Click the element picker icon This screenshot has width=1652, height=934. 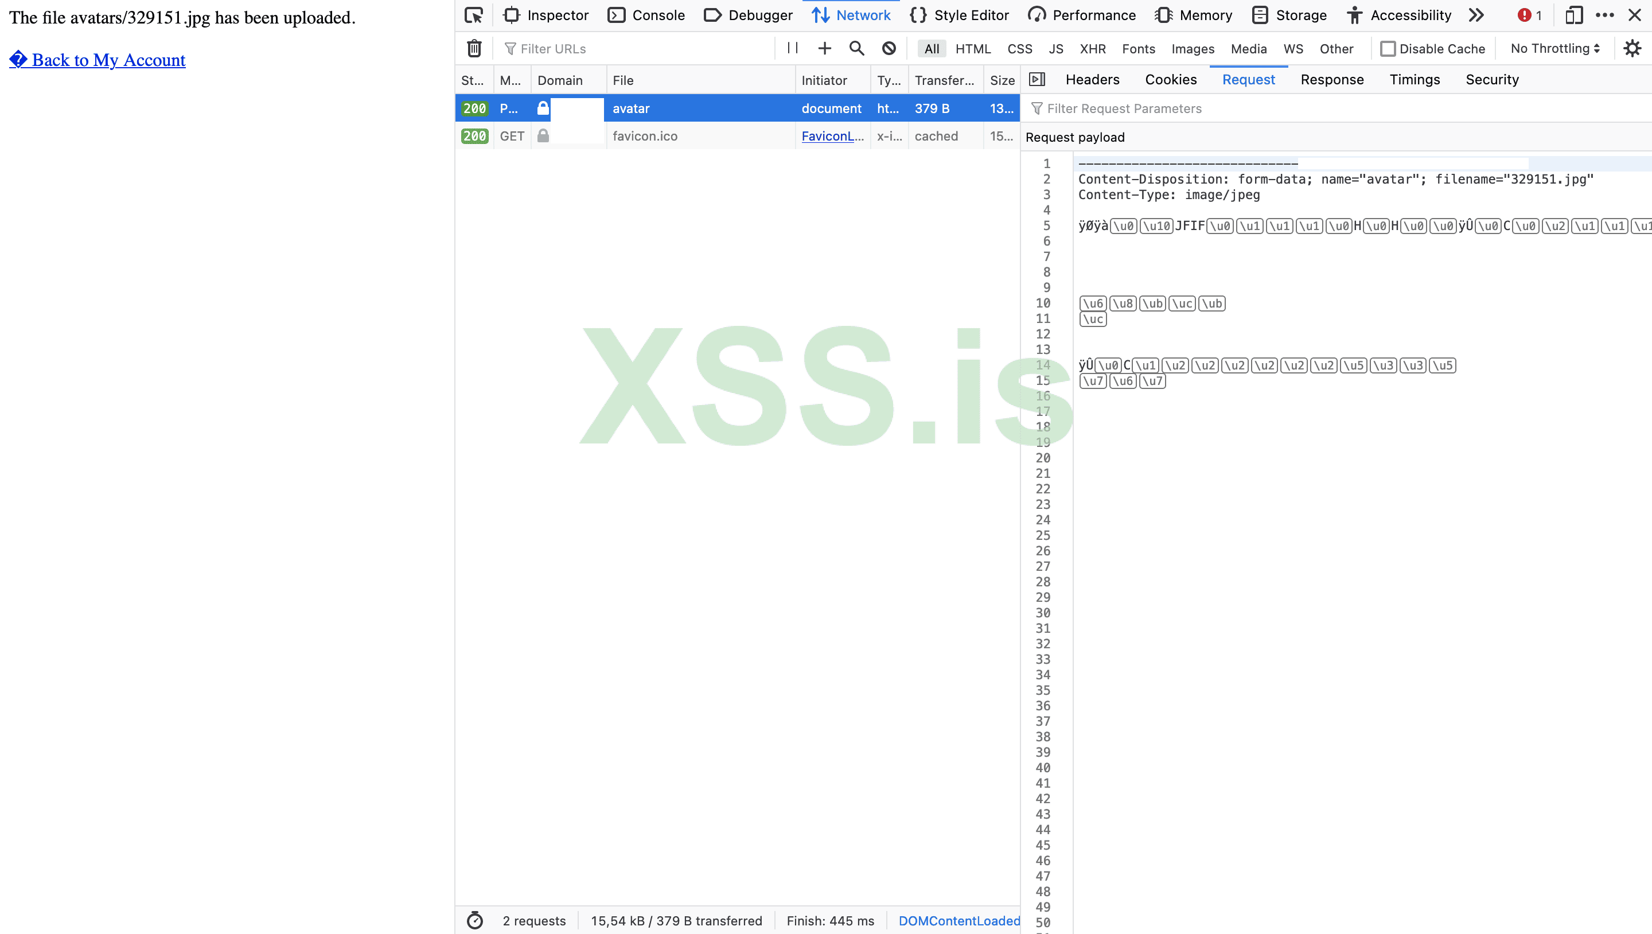pos(474,15)
